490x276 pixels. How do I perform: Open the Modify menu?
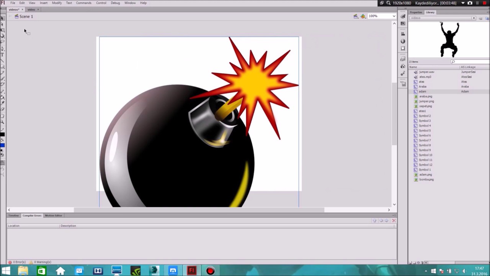coord(57,3)
